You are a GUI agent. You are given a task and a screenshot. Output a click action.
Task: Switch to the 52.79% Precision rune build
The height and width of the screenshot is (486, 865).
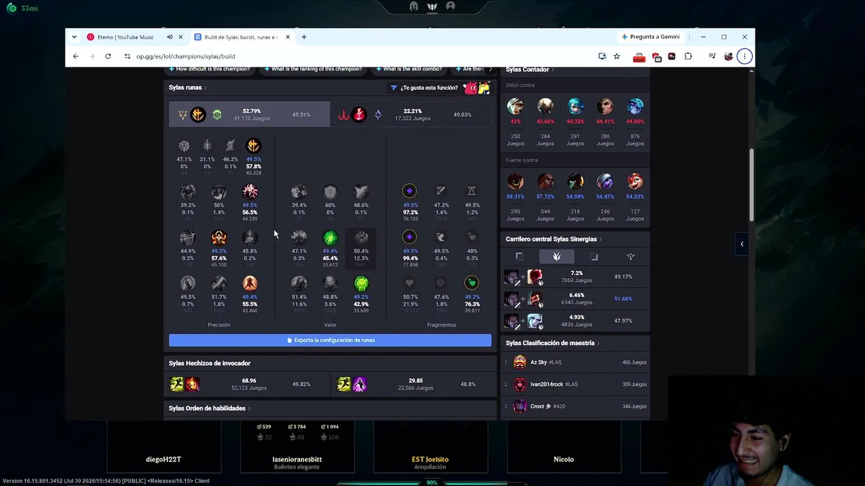249,115
